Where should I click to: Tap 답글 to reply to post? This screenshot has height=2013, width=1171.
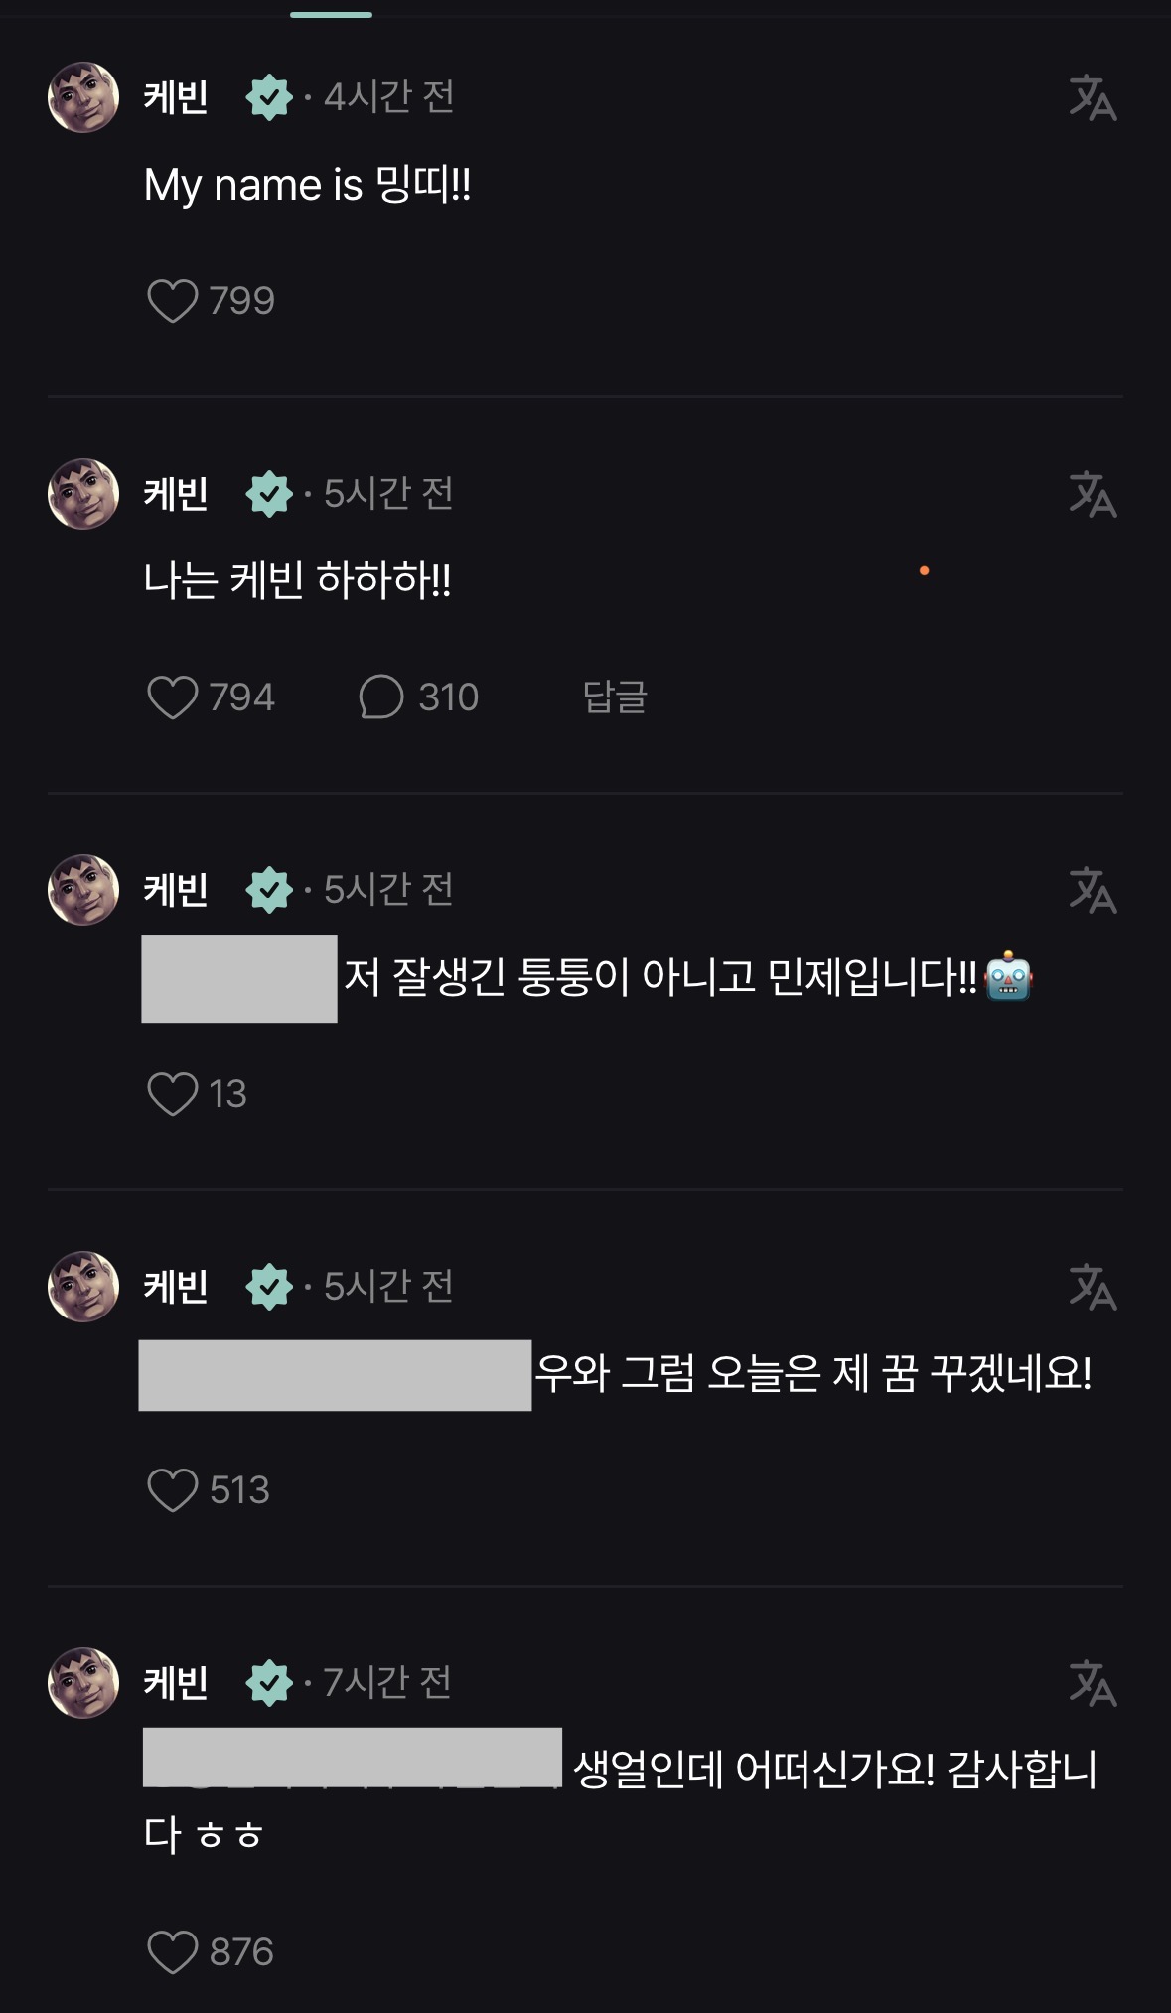coord(615,697)
